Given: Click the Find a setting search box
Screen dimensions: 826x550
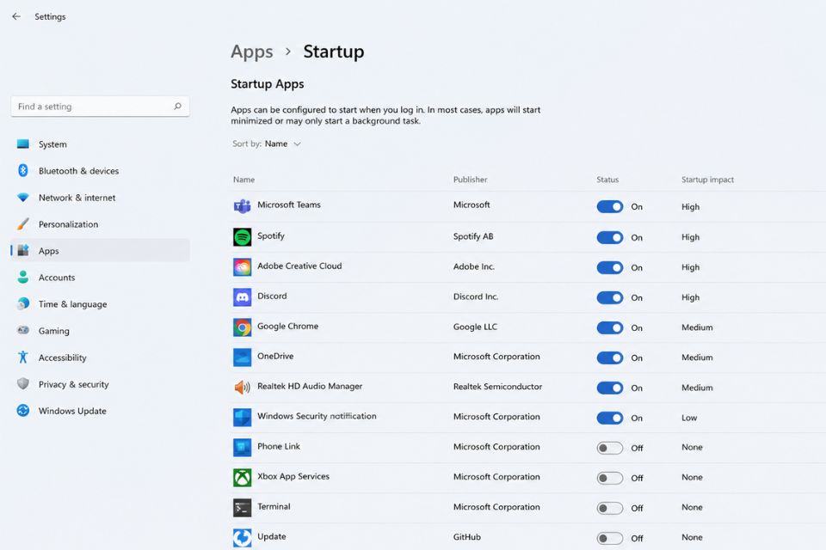Looking at the screenshot, I should (100, 107).
